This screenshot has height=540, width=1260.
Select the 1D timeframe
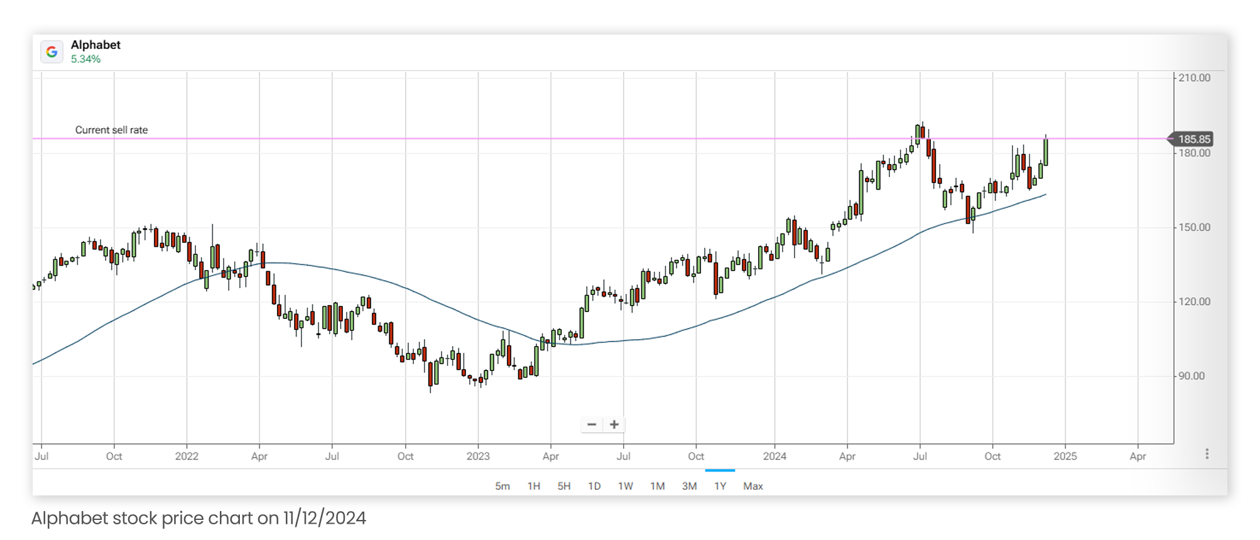click(x=594, y=486)
